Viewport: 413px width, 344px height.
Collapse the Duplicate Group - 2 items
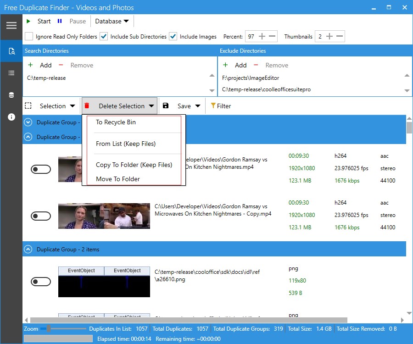[28, 249]
